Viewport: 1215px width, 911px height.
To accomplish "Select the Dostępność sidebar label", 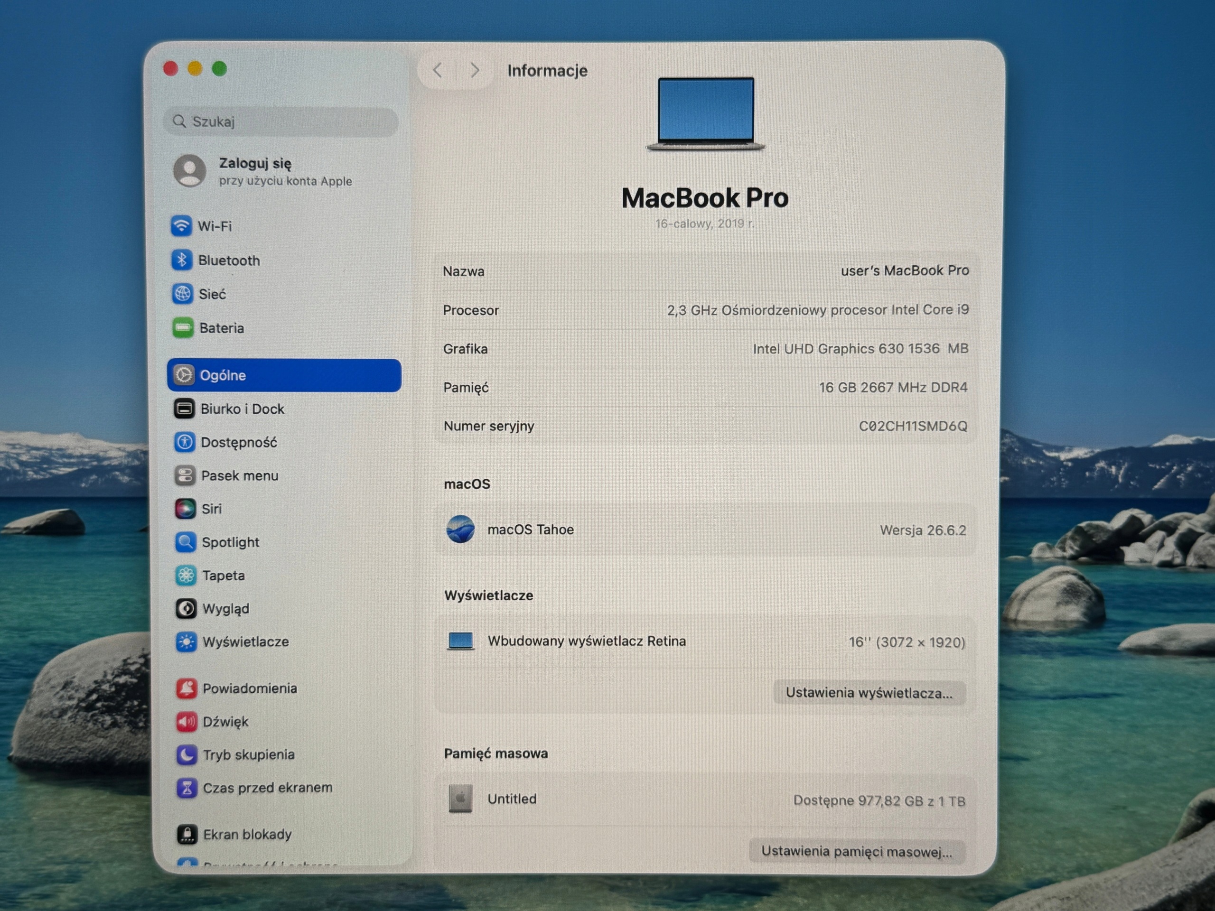I will point(239,443).
